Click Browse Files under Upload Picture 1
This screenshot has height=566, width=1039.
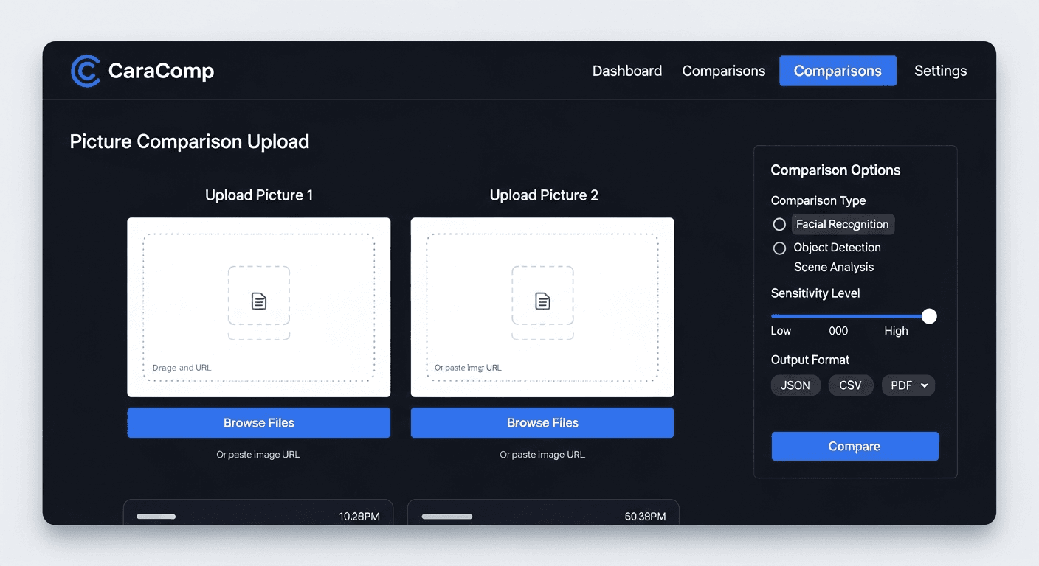click(259, 422)
